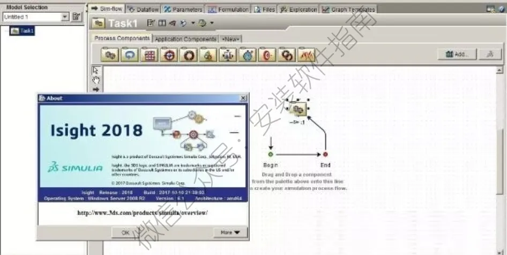Select the Loop component in palette
This screenshot has width=507, height=255.
(130, 55)
